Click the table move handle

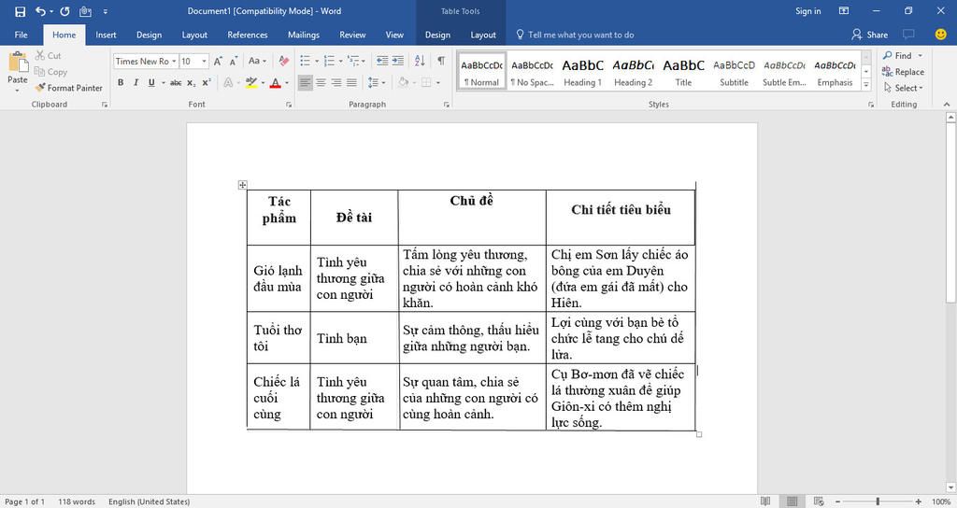click(242, 185)
